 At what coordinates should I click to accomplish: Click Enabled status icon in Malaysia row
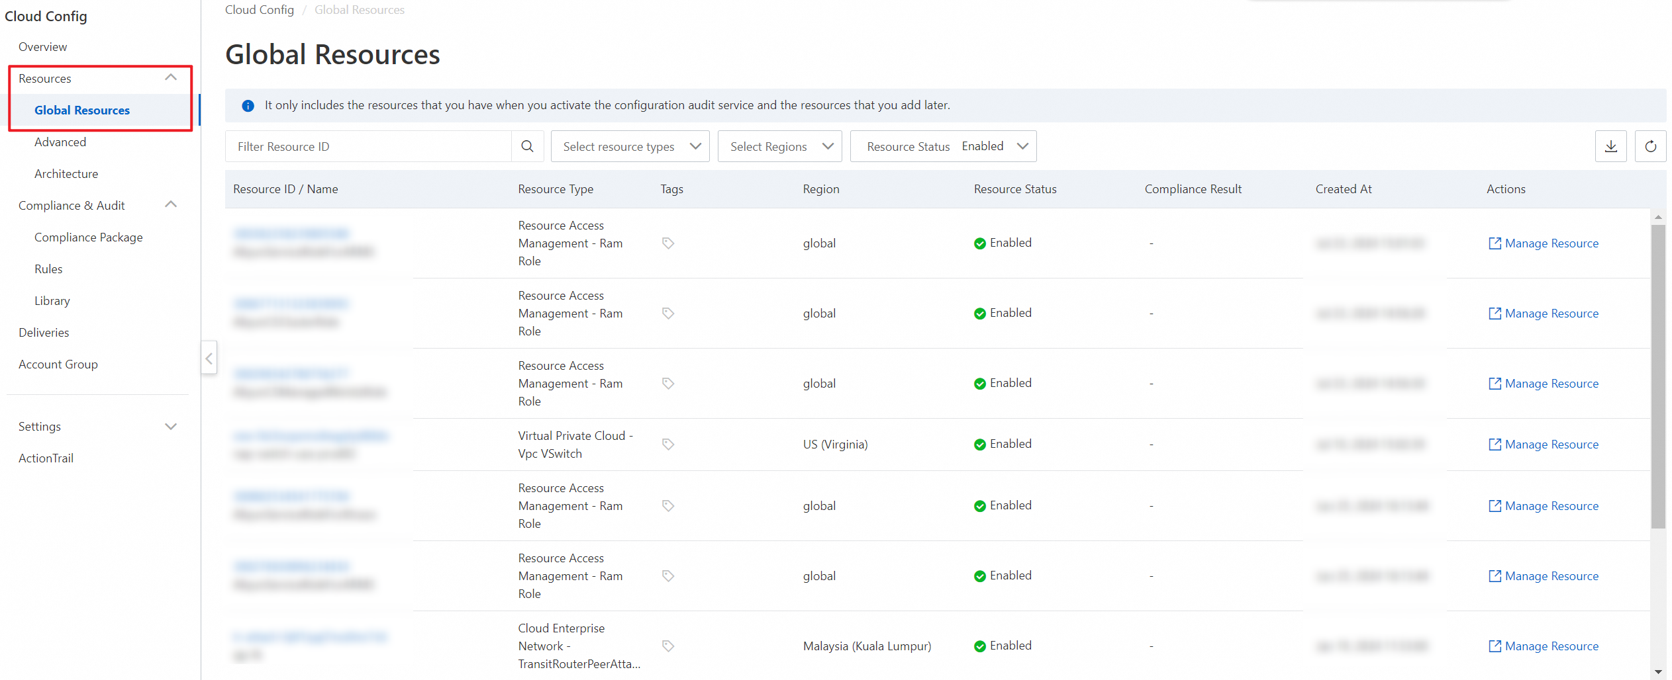980,646
